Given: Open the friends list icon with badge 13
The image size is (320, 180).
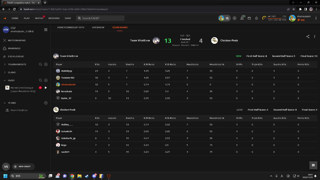Looking at the screenshot, I should click(242, 18).
